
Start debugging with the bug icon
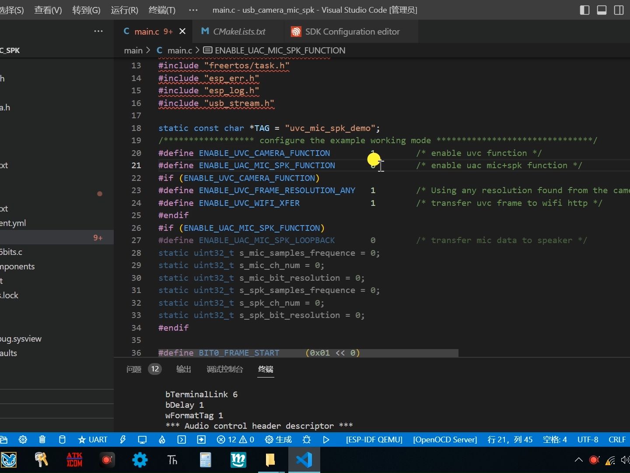[307, 439]
